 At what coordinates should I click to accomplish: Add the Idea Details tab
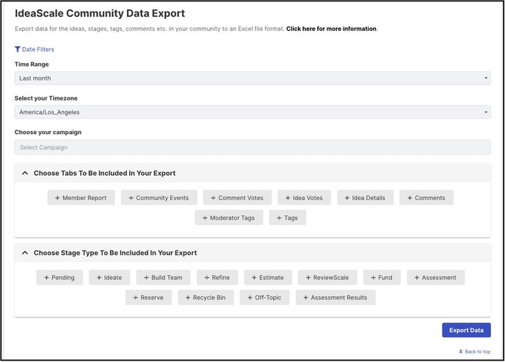[365, 198]
